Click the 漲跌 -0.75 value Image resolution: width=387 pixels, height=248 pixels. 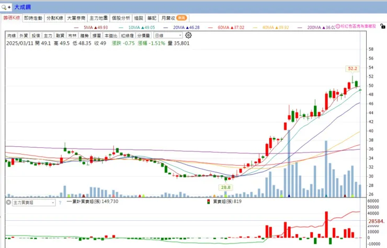pos(123,43)
